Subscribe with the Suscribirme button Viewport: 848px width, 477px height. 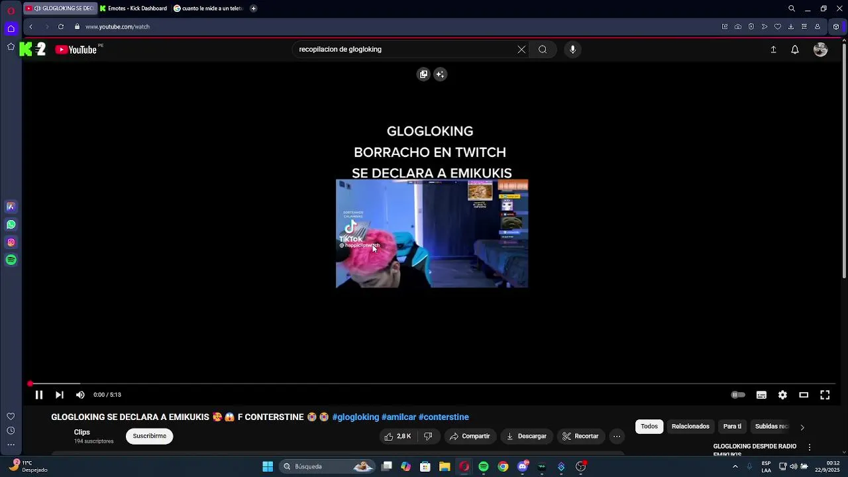[x=150, y=437]
